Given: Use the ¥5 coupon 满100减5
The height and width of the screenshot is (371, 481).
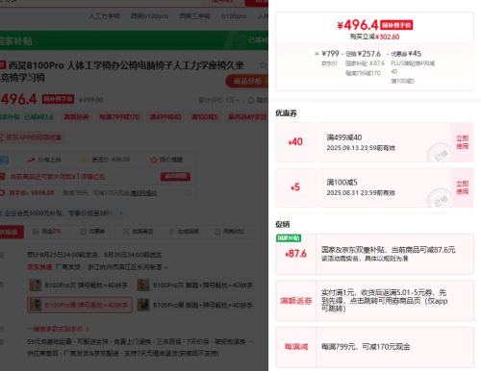Looking at the screenshot, I should (x=462, y=187).
